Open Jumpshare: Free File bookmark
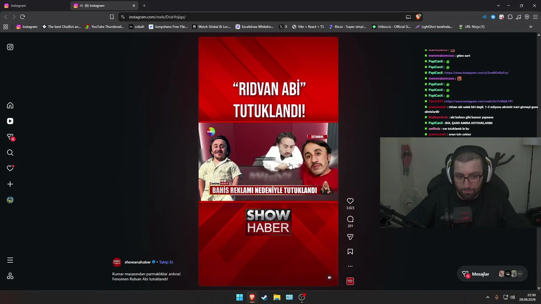 tap(168, 27)
